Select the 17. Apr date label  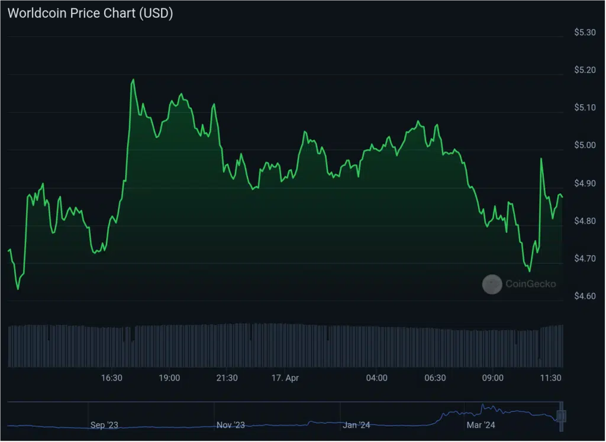coord(286,377)
